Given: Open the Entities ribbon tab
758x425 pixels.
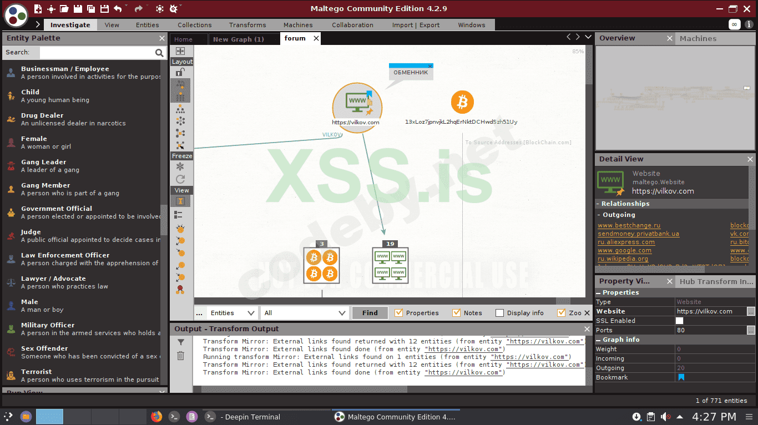Looking at the screenshot, I should (x=147, y=25).
